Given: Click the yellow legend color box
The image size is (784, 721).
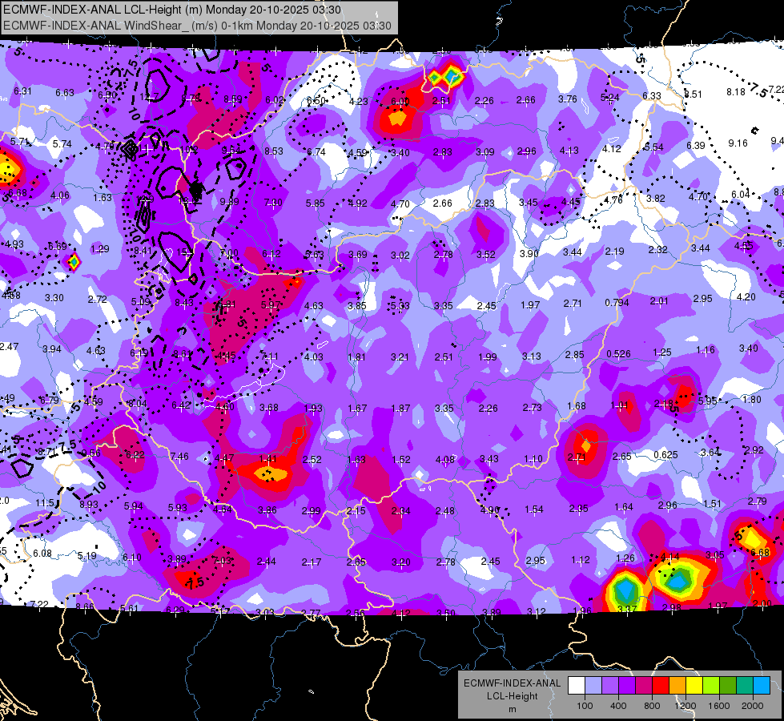Looking at the screenshot, I should [694, 686].
